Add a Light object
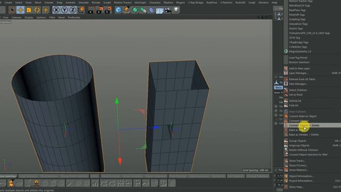This screenshot has width=341, height=192. click(x=176, y=10)
